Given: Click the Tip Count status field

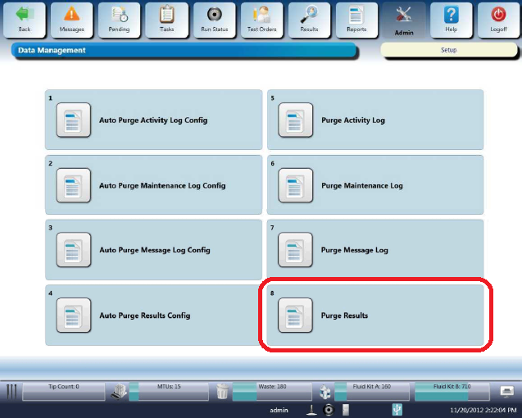Looking at the screenshot, I should pos(63,392).
